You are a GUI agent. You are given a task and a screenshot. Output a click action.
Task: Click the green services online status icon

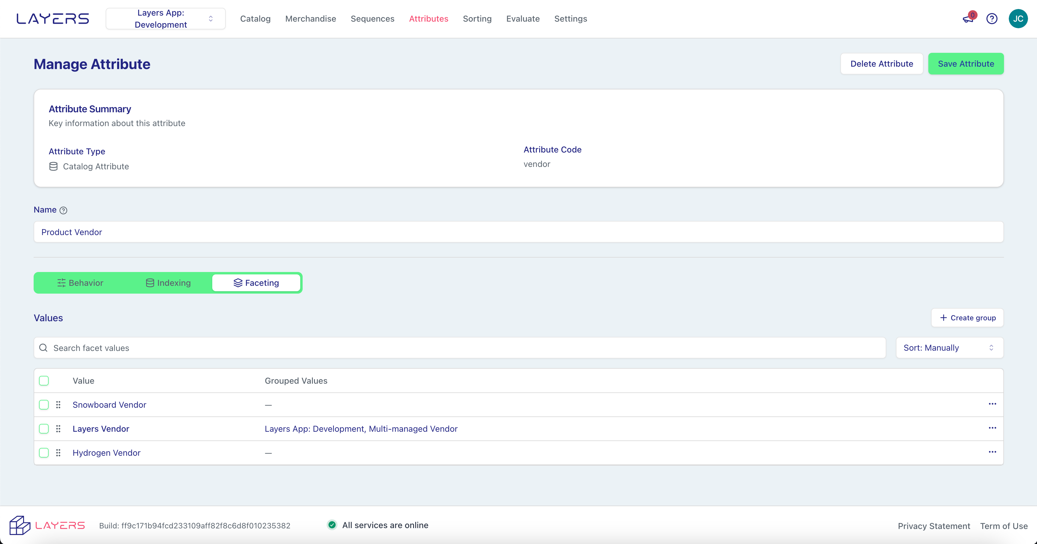pyautogui.click(x=332, y=525)
